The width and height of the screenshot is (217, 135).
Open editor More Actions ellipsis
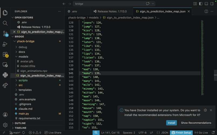point(212,11)
